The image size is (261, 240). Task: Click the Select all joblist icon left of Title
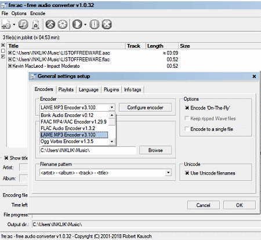tap(3, 45)
